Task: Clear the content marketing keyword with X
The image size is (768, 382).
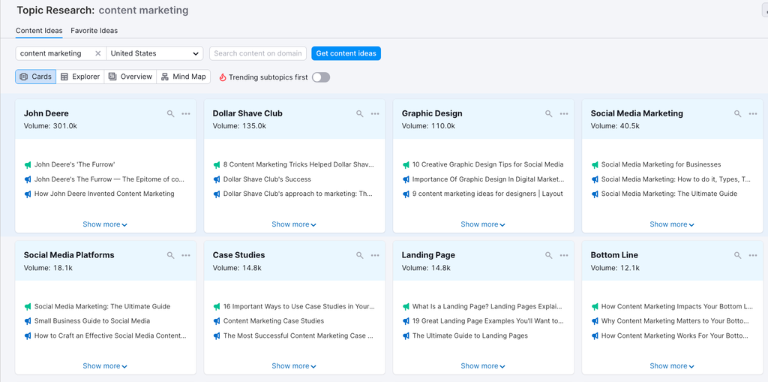Action: (98, 53)
